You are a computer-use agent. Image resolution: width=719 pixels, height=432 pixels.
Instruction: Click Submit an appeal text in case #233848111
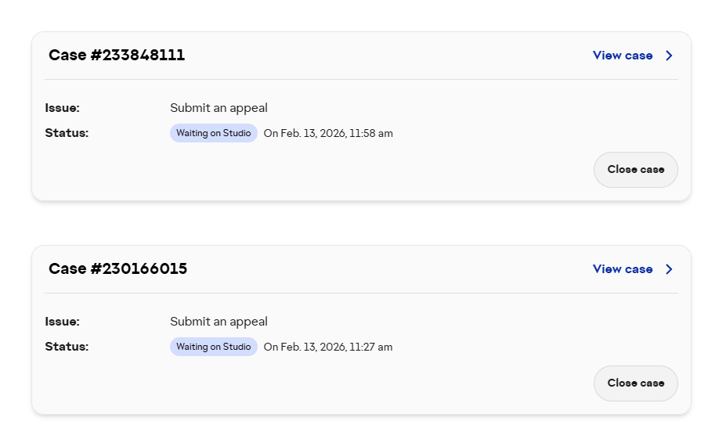click(219, 108)
